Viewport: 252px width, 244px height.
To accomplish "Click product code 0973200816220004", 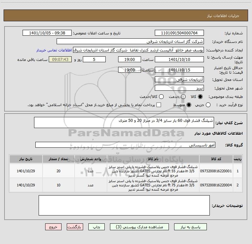I will (x=216, y=185).
